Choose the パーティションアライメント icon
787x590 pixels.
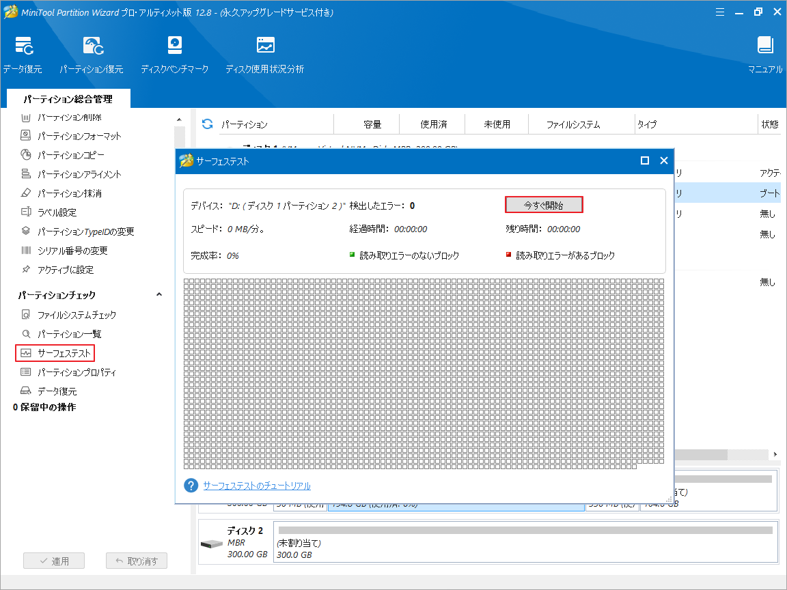[x=25, y=173]
